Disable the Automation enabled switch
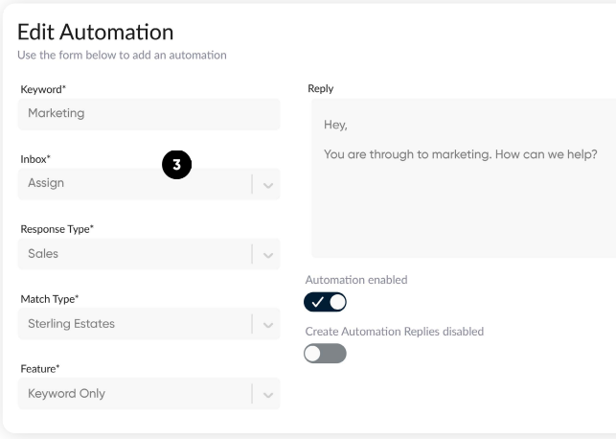Viewport: 616px width, 439px height. point(325,302)
